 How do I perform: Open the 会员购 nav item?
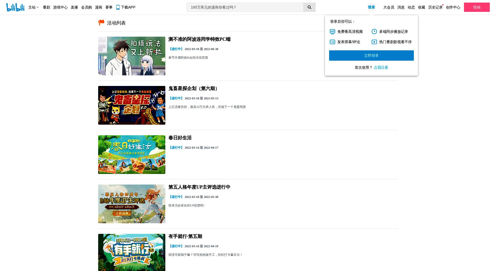coord(87,7)
